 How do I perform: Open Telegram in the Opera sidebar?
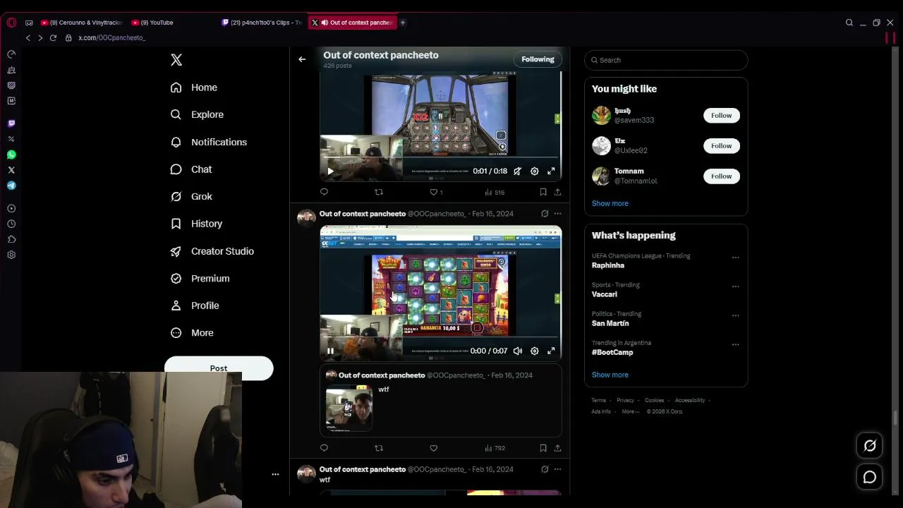coord(11,186)
